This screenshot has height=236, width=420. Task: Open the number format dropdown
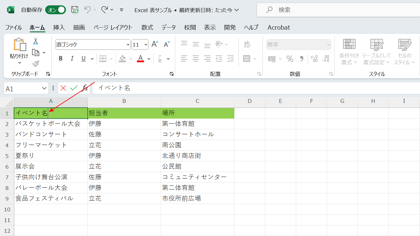tap(329, 44)
